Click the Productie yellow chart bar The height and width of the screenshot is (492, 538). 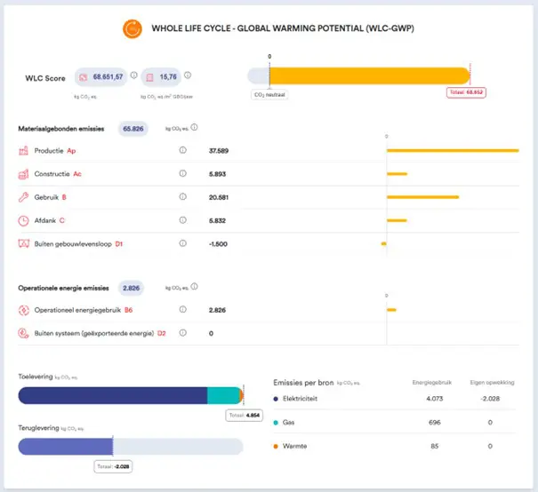point(452,151)
